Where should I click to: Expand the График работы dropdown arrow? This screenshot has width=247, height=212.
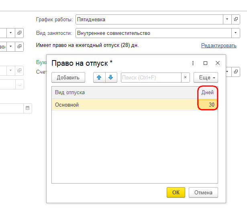point(227,19)
